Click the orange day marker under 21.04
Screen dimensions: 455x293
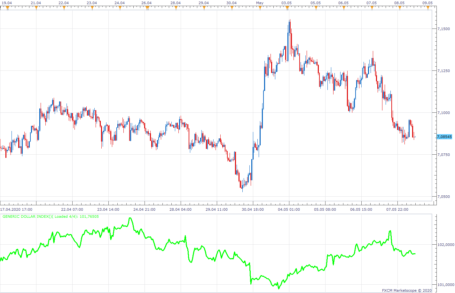click(x=36, y=8)
